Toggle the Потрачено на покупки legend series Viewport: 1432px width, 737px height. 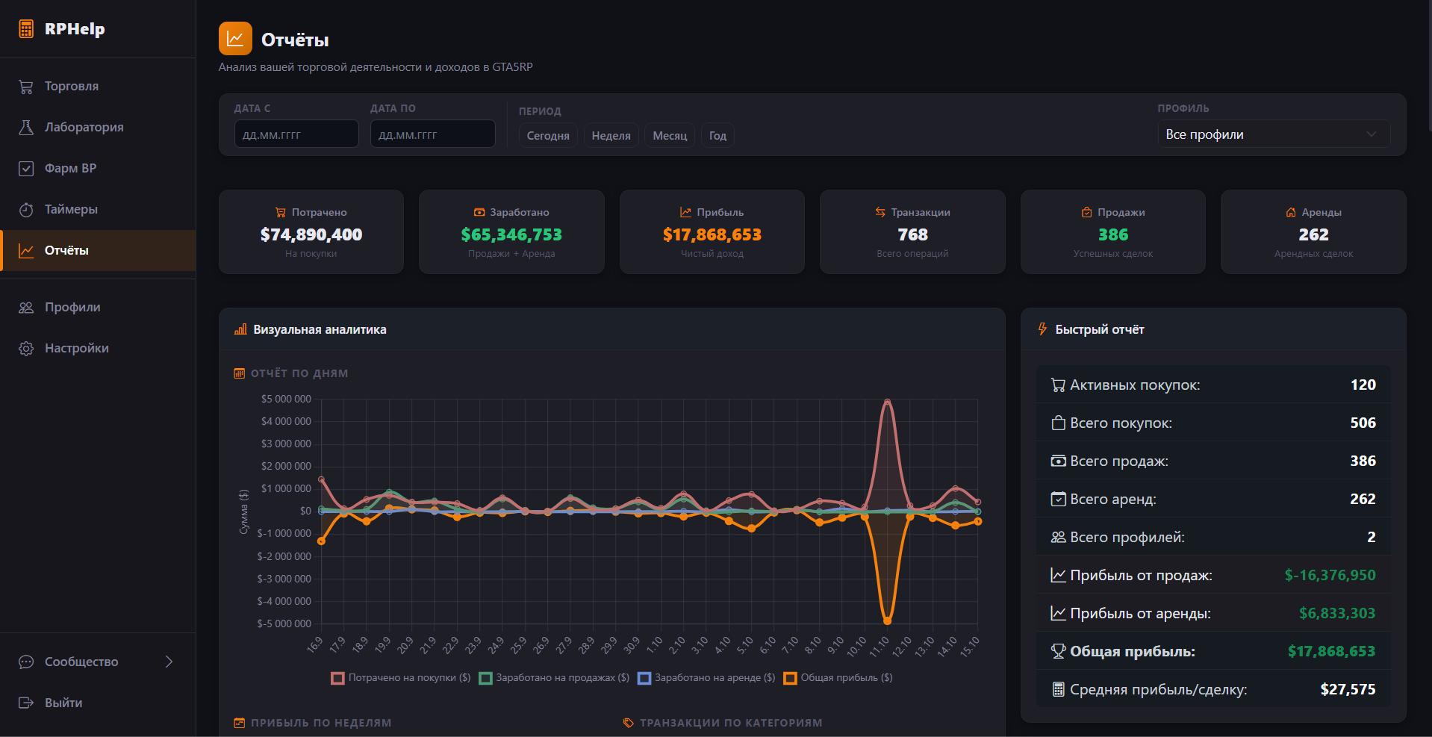(401, 678)
